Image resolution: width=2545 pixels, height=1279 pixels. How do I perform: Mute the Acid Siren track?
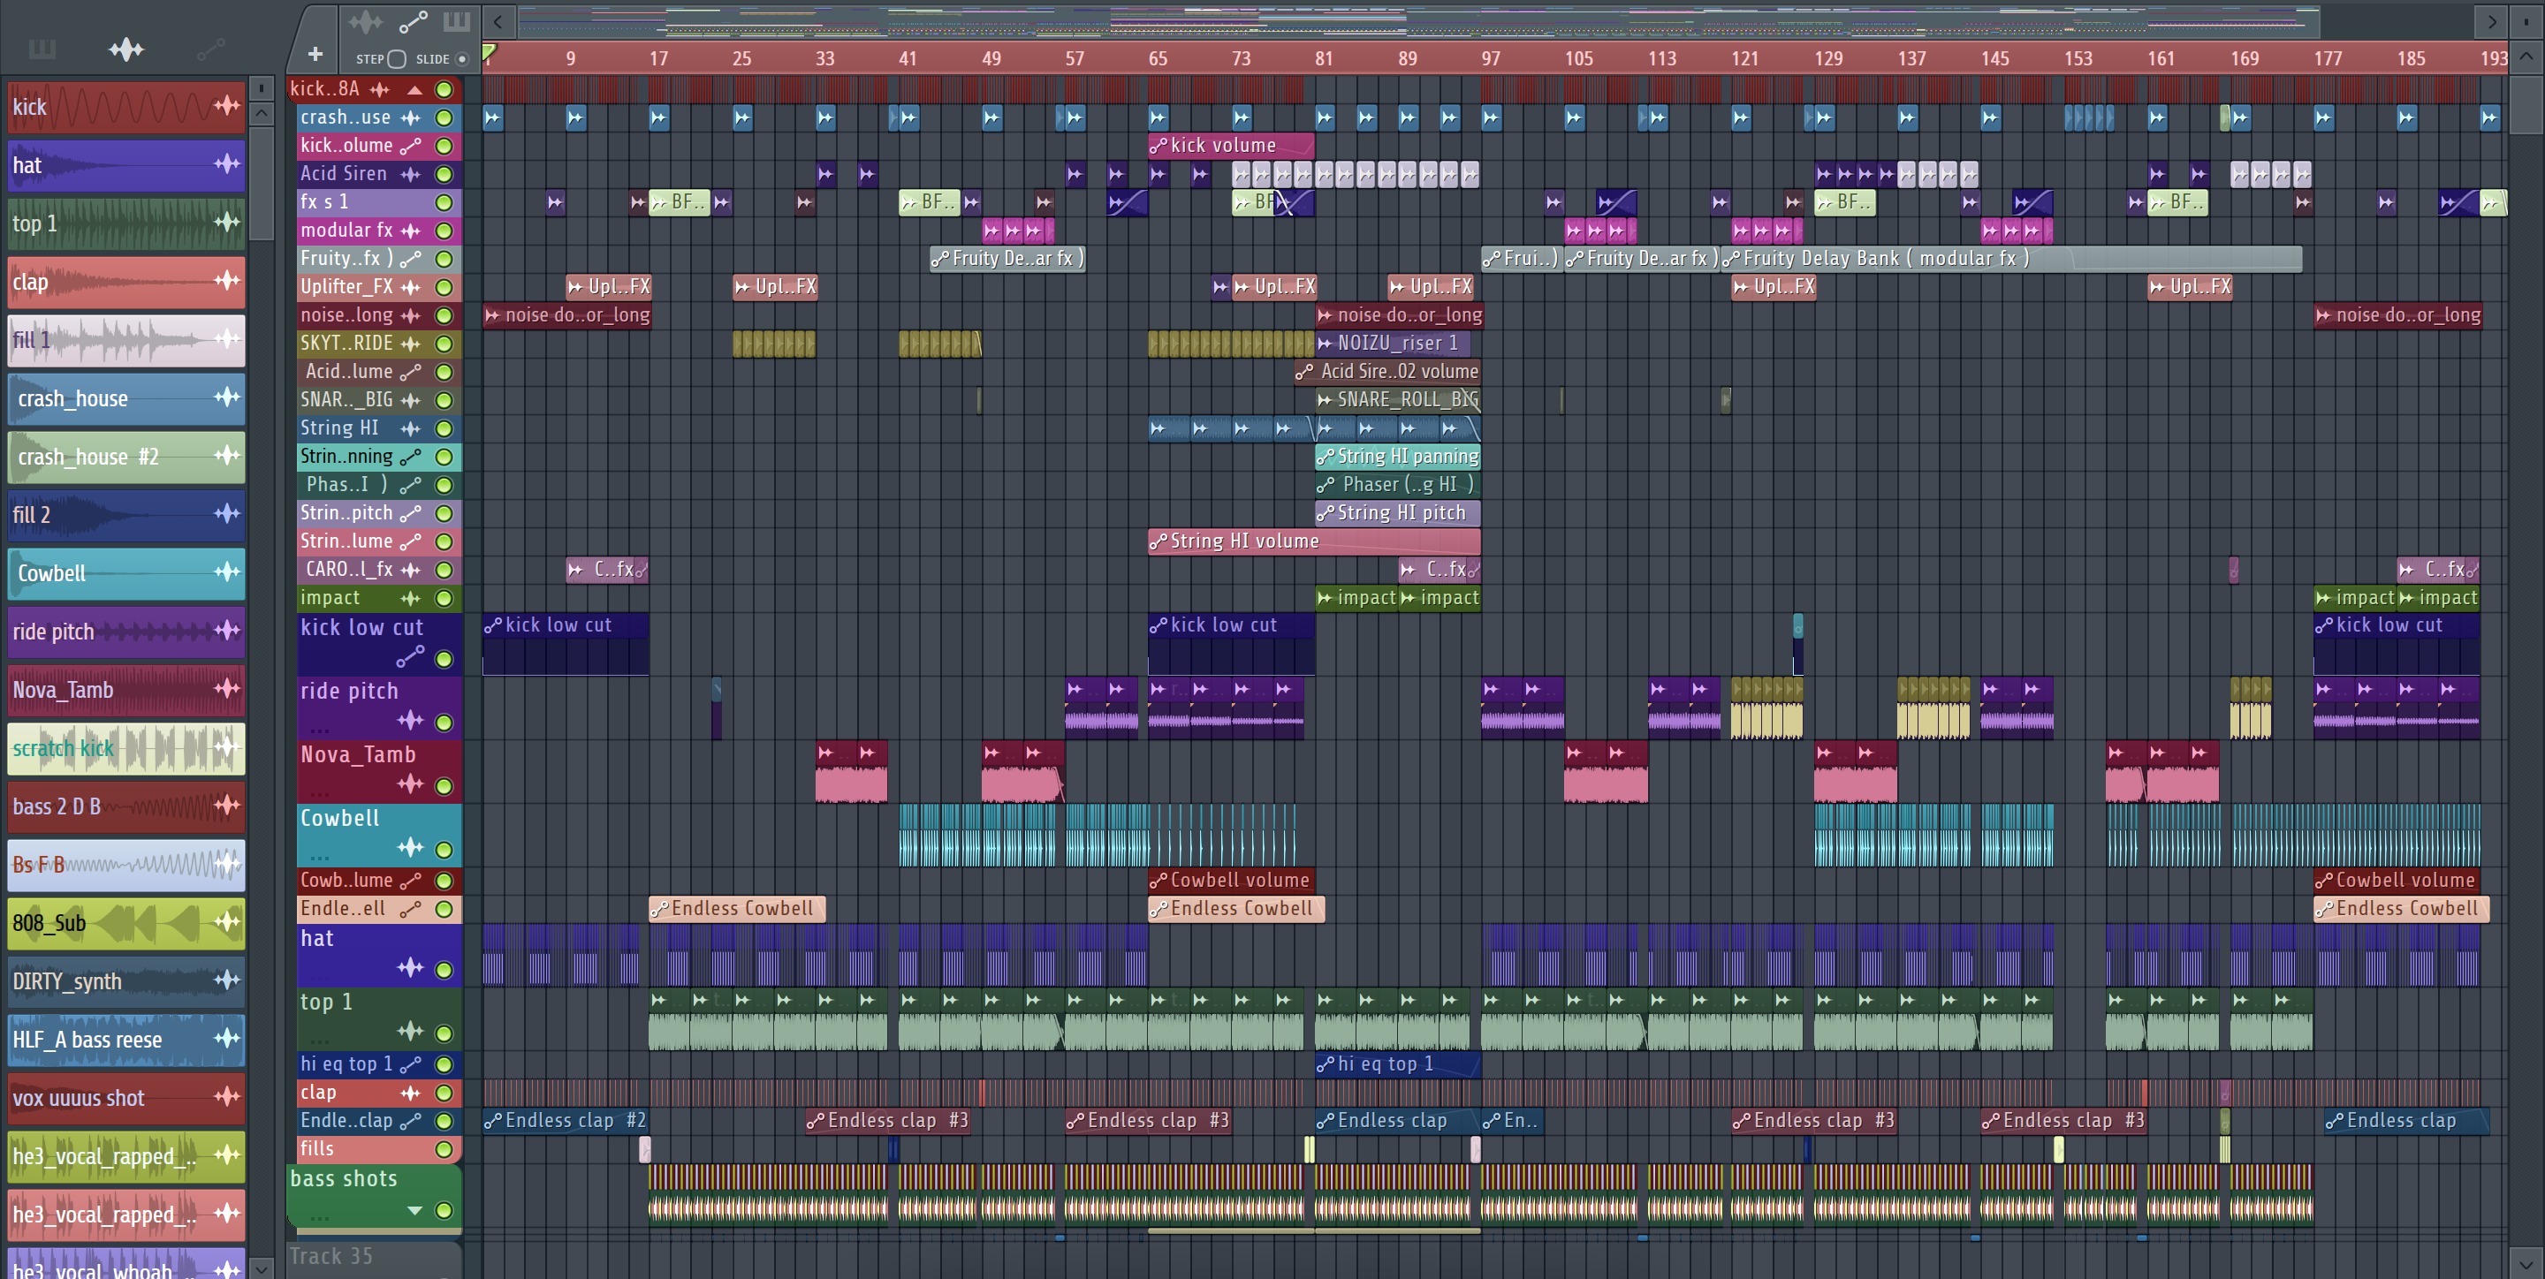click(444, 175)
